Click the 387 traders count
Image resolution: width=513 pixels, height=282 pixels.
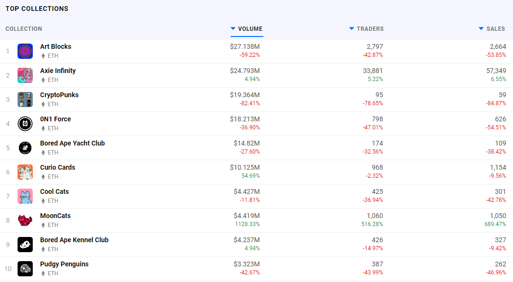[x=377, y=264]
